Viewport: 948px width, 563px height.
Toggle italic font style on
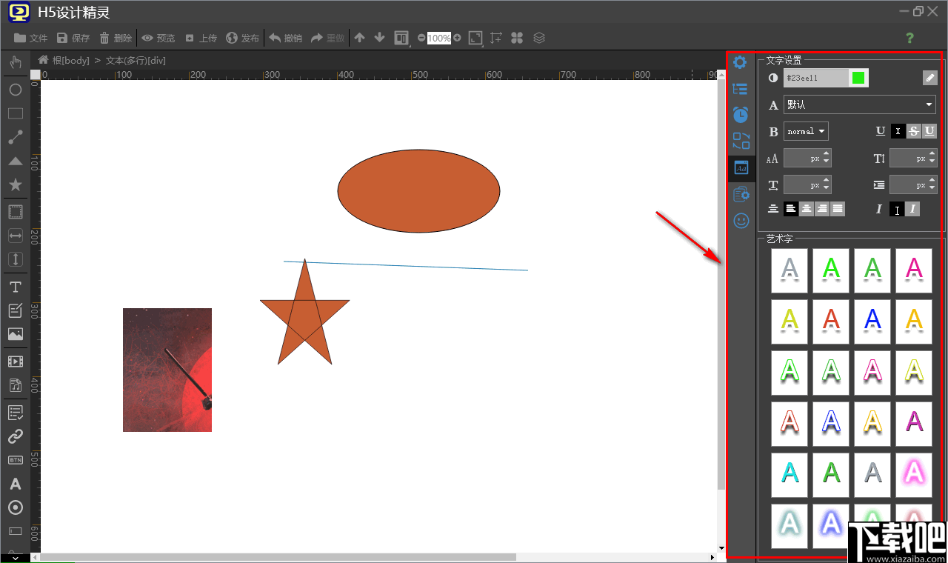pyautogui.click(x=912, y=210)
